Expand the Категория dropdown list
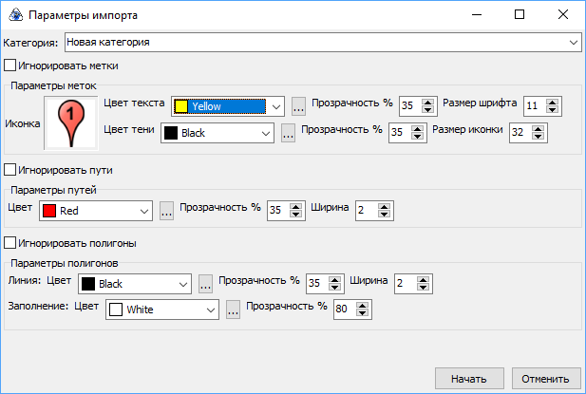The image size is (586, 394). [x=575, y=43]
